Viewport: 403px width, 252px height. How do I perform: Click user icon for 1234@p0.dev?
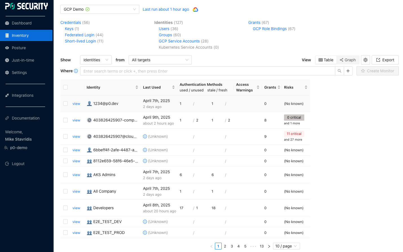point(89,103)
